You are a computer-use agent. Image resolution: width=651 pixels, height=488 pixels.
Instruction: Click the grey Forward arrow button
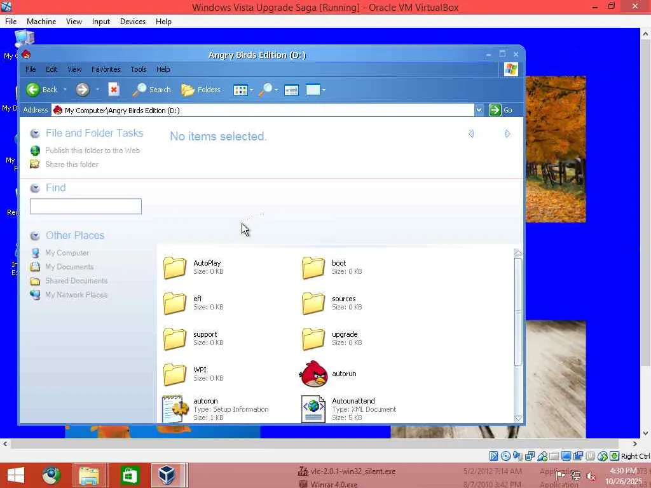83,90
